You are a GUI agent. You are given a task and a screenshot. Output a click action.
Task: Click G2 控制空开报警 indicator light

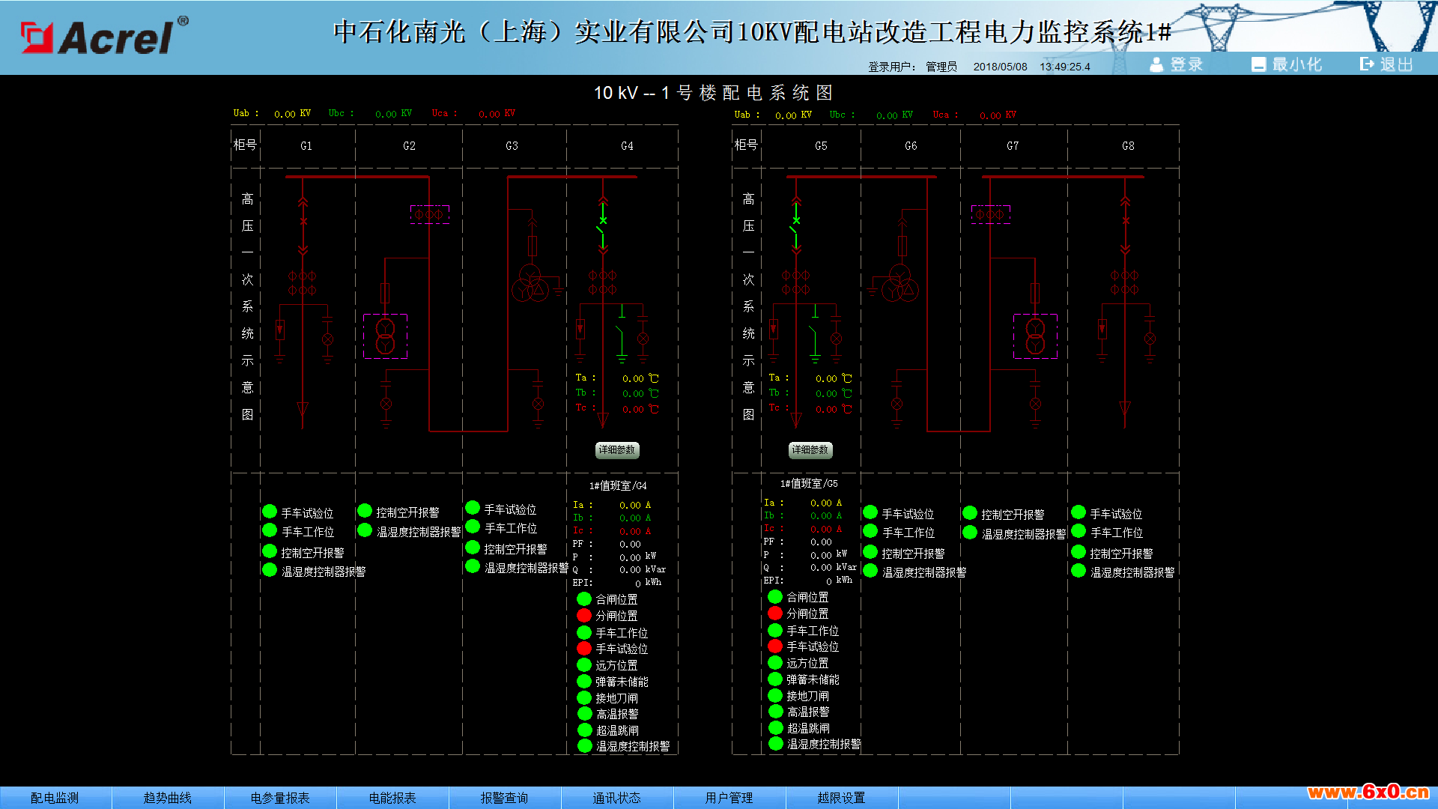tap(365, 512)
